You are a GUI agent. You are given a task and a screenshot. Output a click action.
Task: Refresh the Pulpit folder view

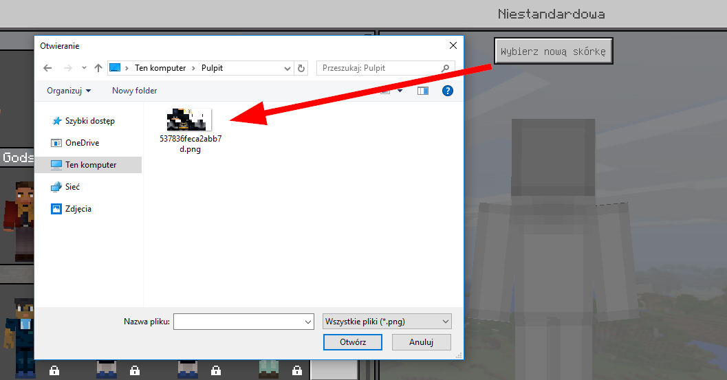tap(301, 68)
